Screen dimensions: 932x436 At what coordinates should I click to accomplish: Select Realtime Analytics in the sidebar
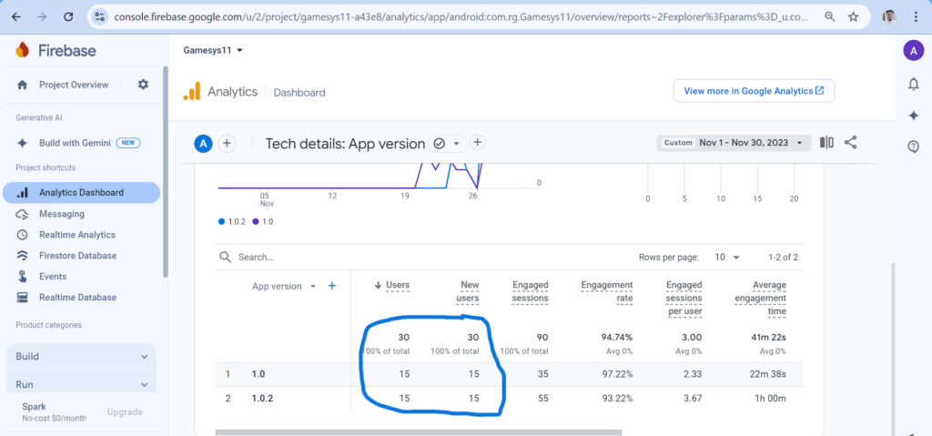pyautogui.click(x=76, y=235)
